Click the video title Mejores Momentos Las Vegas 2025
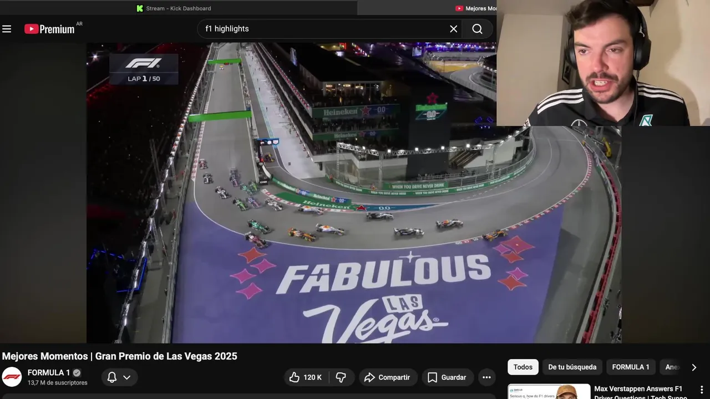Viewport: 710px width, 399px height. (x=120, y=356)
